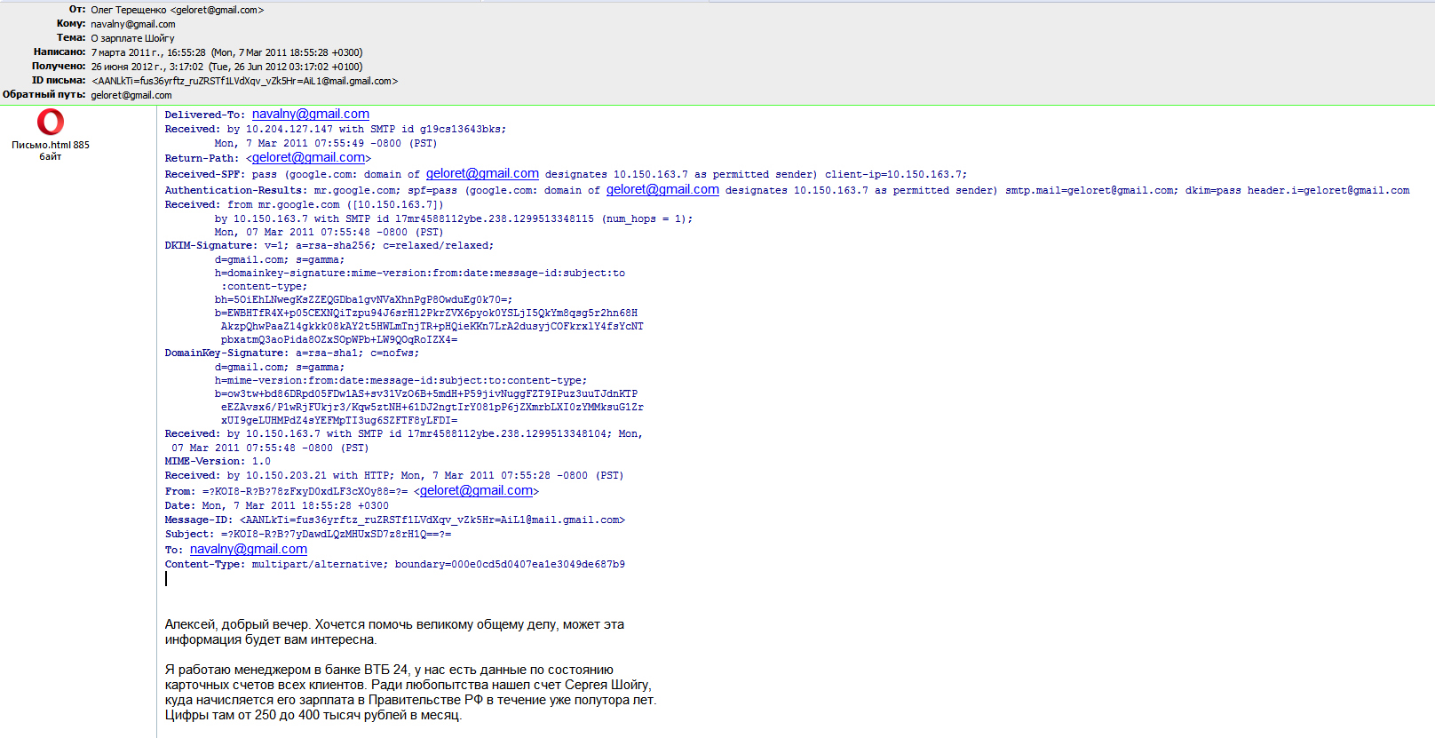The width and height of the screenshot is (1435, 738).
Task: Select recipient navalny@gmail.com in Кому field
Action: [x=133, y=24]
